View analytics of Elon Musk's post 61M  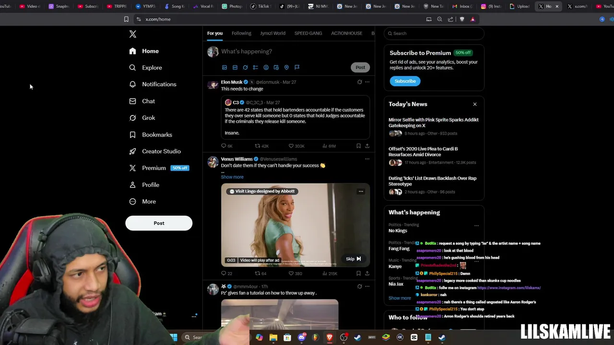tap(329, 146)
